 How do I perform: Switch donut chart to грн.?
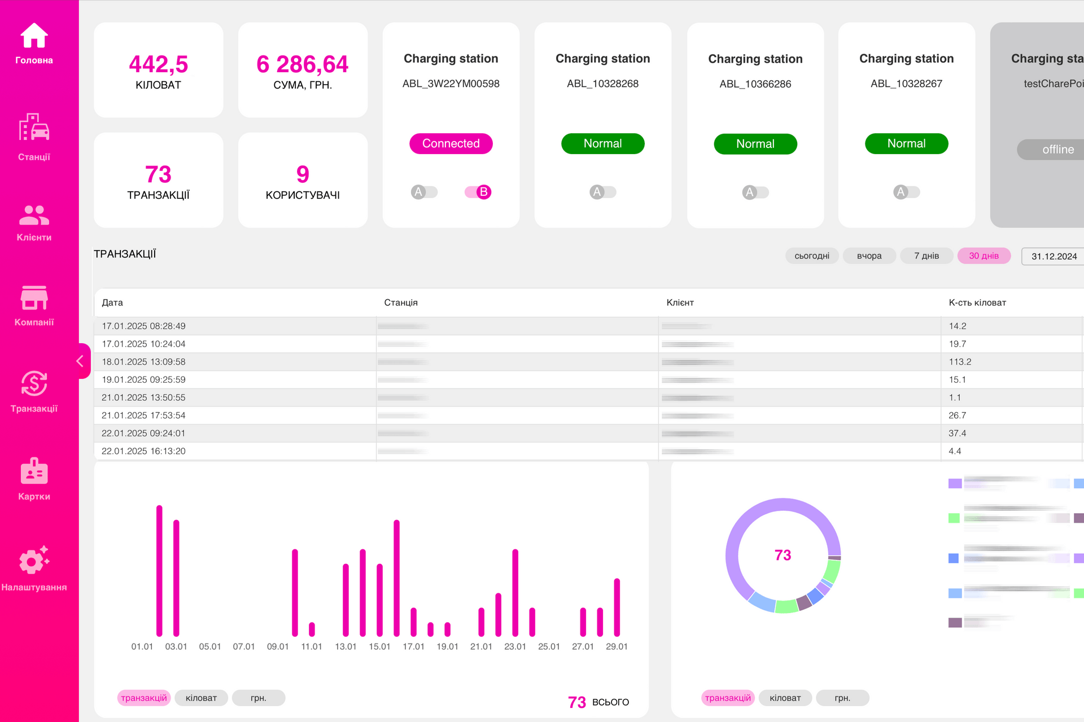(842, 698)
